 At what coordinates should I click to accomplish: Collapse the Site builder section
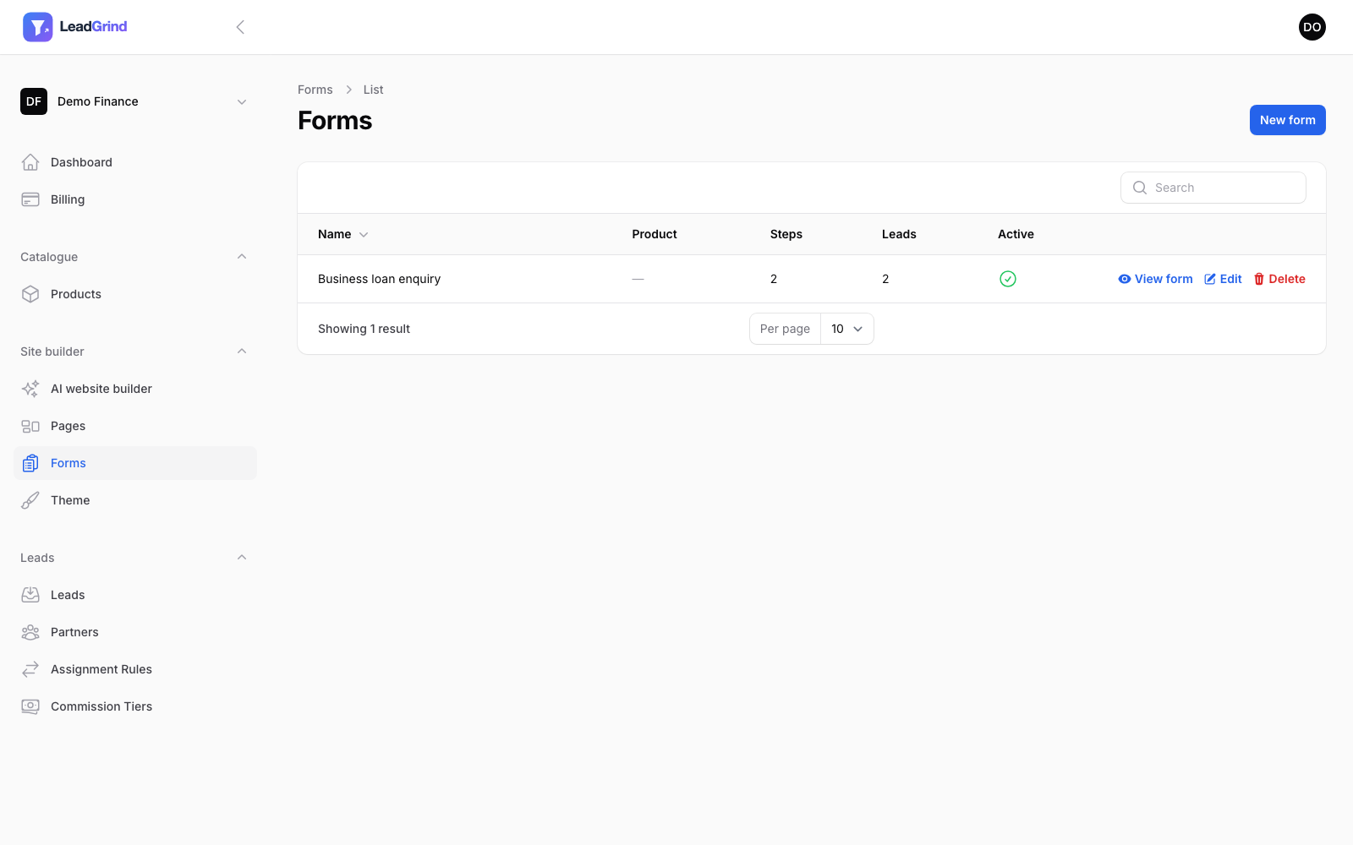[242, 352]
